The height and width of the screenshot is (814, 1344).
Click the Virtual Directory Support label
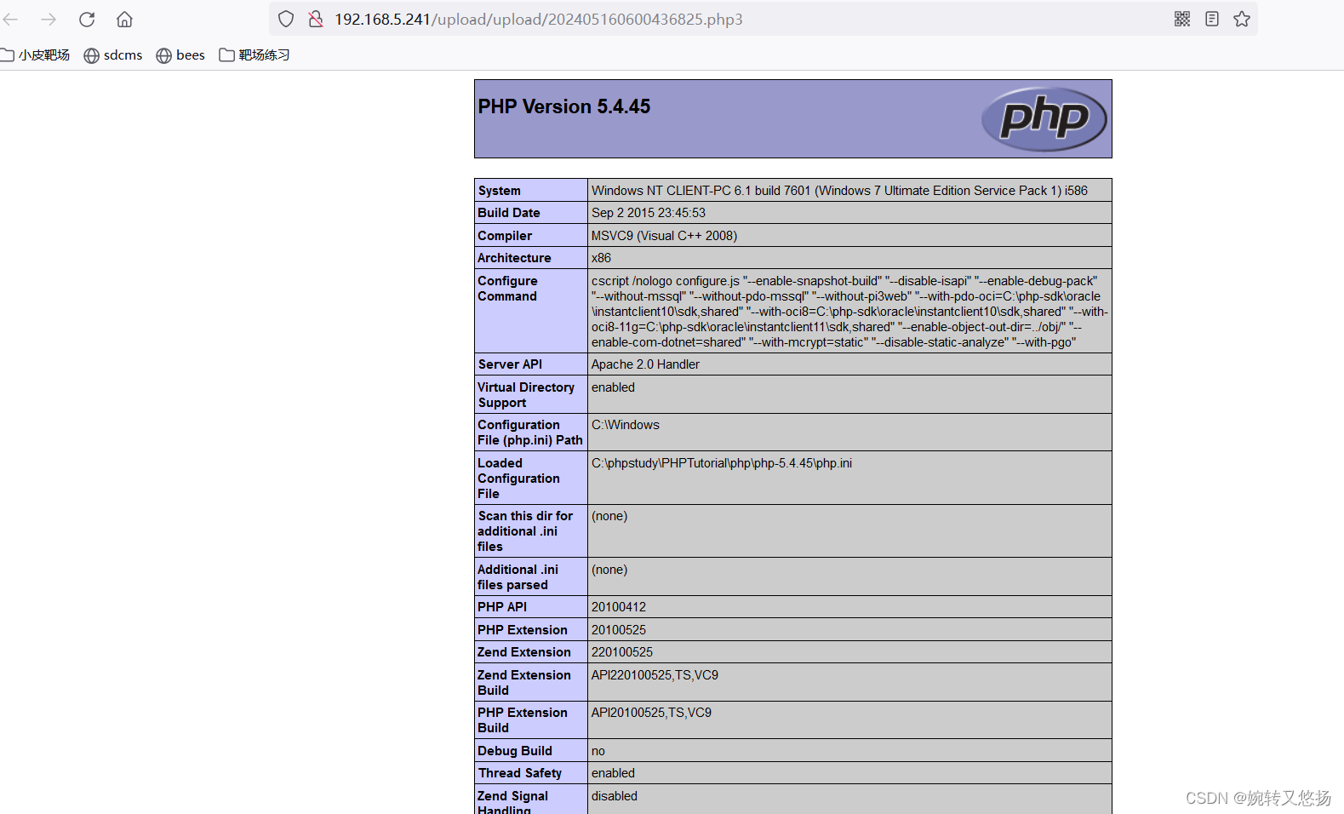(x=526, y=395)
